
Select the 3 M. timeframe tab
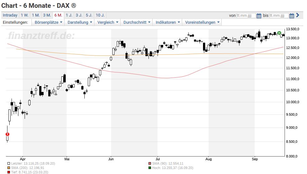[x=47, y=15]
